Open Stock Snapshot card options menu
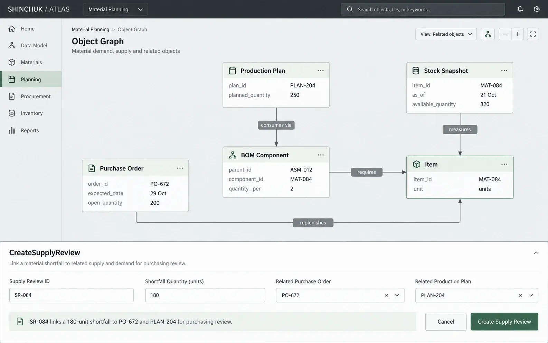This screenshot has width=548, height=343. (504, 71)
